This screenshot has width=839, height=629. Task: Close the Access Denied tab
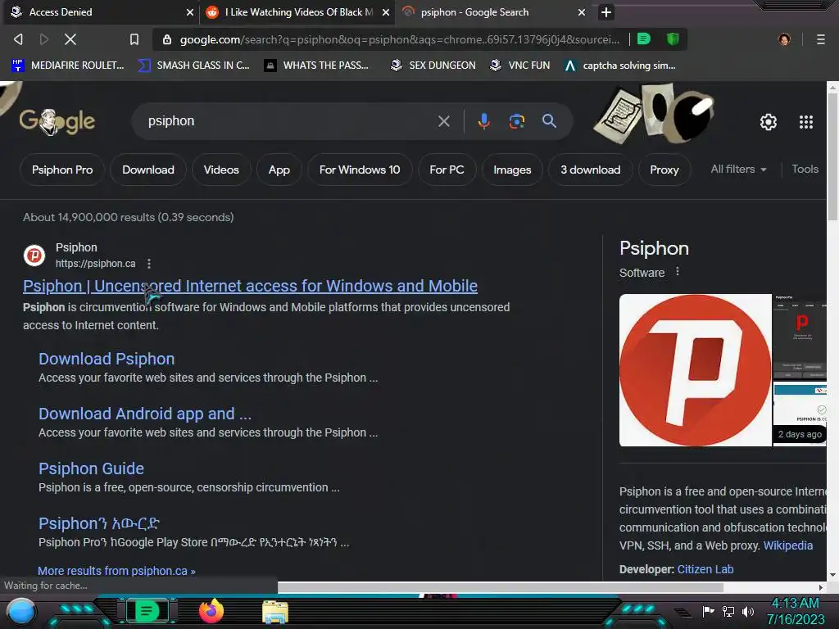pyautogui.click(x=189, y=11)
